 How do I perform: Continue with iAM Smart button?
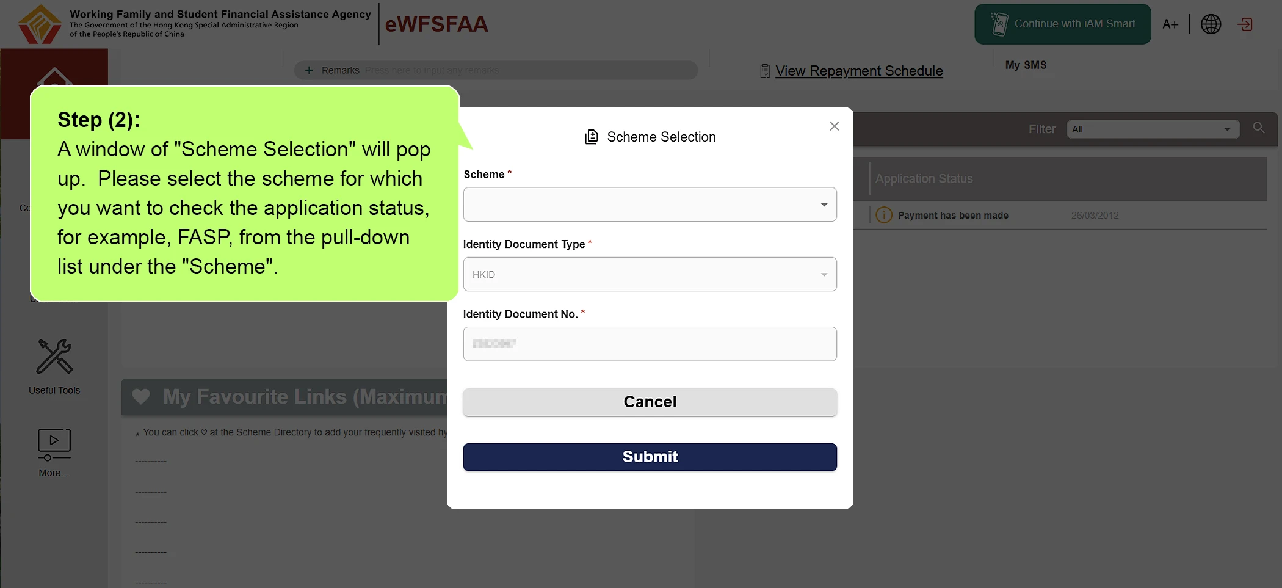pos(1062,24)
